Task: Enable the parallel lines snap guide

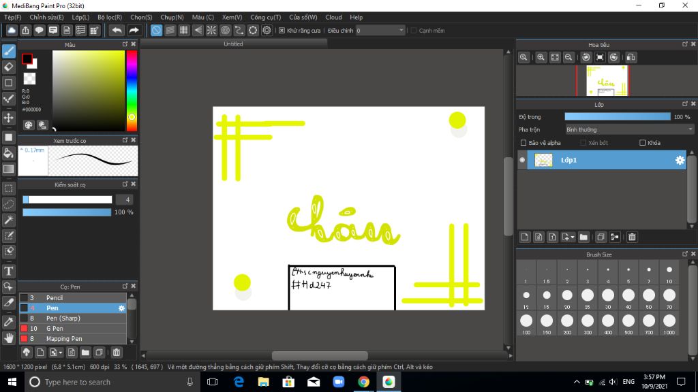Action: tap(170, 30)
